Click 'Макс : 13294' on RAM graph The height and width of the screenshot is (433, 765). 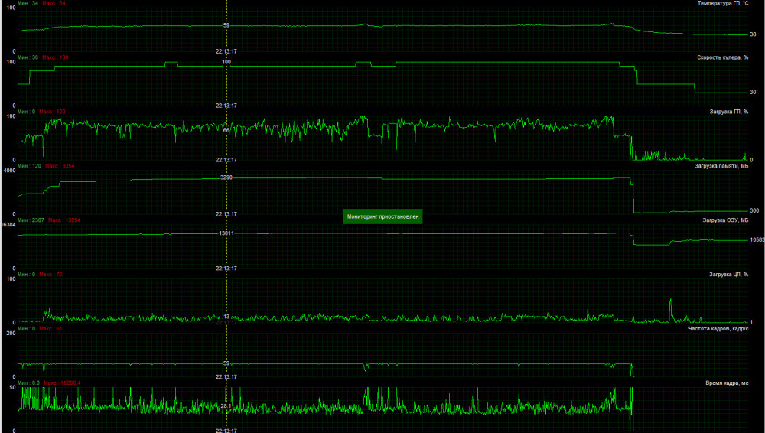click(x=64, y=220)
